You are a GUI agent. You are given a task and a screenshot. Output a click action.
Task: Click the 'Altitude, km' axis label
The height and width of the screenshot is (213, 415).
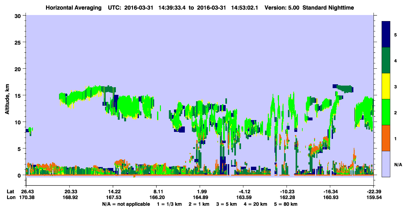coord(7,100)
